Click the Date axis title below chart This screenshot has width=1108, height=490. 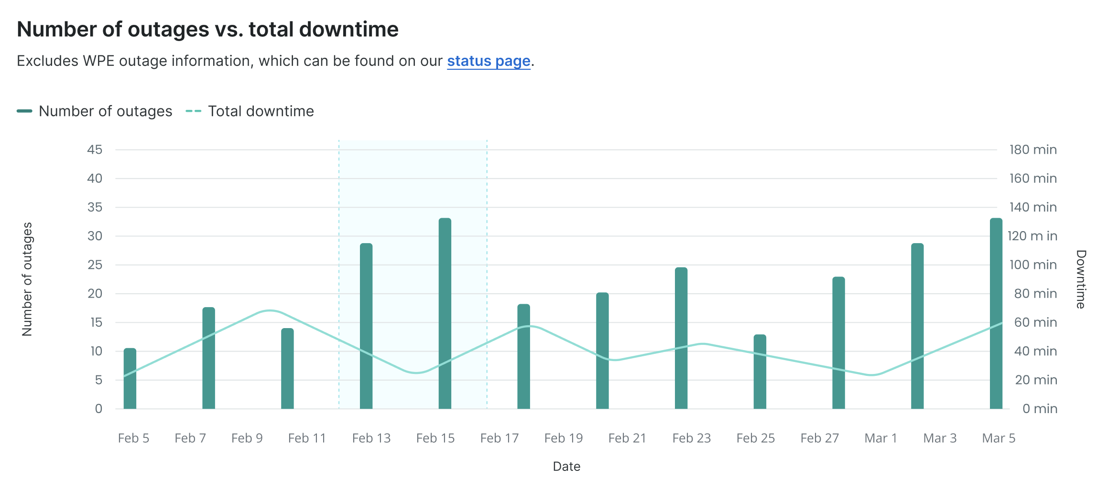click(x=566, y=467)
